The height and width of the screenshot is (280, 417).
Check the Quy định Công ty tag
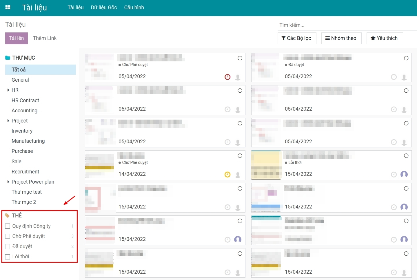(x=8, y=226)
